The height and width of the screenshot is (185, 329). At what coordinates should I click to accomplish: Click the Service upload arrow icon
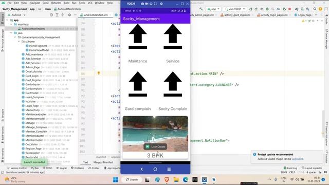[173, 36]
